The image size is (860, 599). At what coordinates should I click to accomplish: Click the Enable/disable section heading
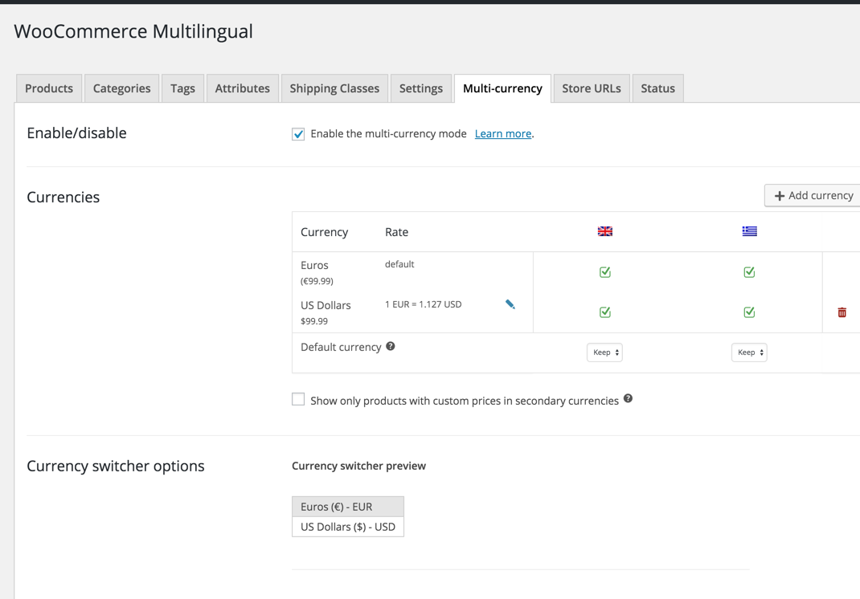point(77,133)
